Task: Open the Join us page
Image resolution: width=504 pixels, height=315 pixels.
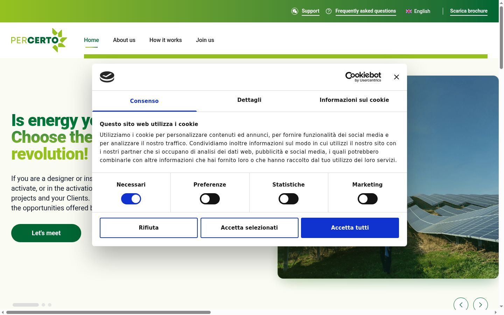Action: [205, 40]
